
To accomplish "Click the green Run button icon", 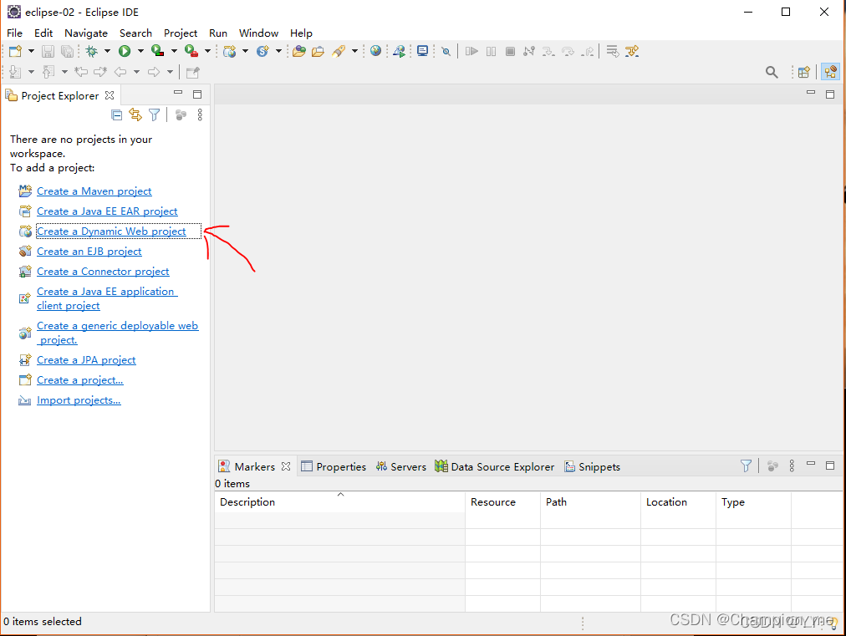I will click(125, 51).
